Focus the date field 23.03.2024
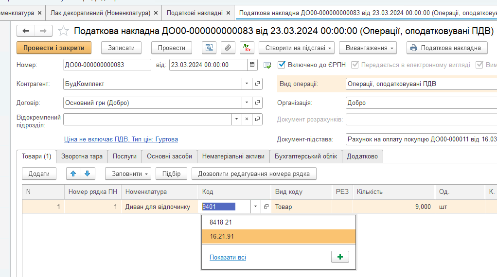This screenshot has height=277, width=497. pyautogui.click(x=208, y=65)
